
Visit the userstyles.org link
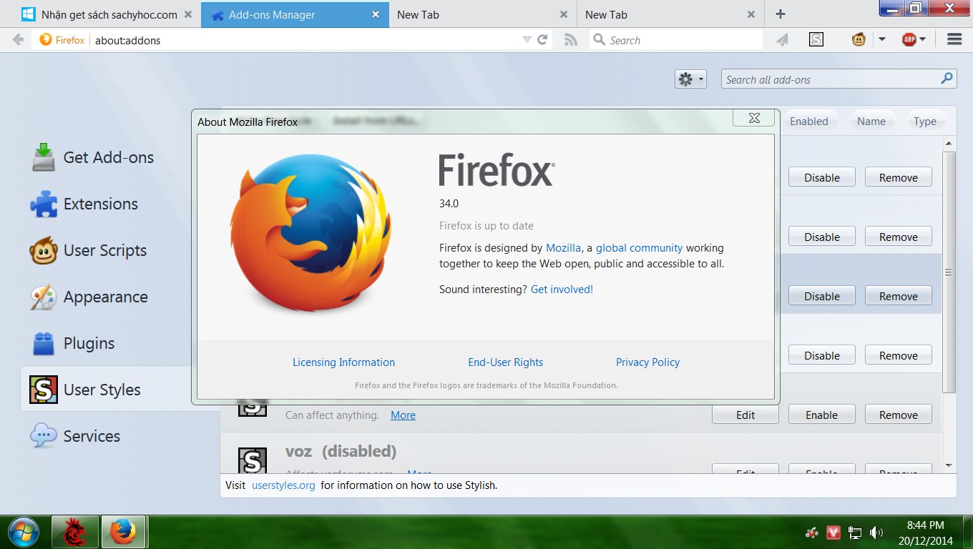(283, 485)
